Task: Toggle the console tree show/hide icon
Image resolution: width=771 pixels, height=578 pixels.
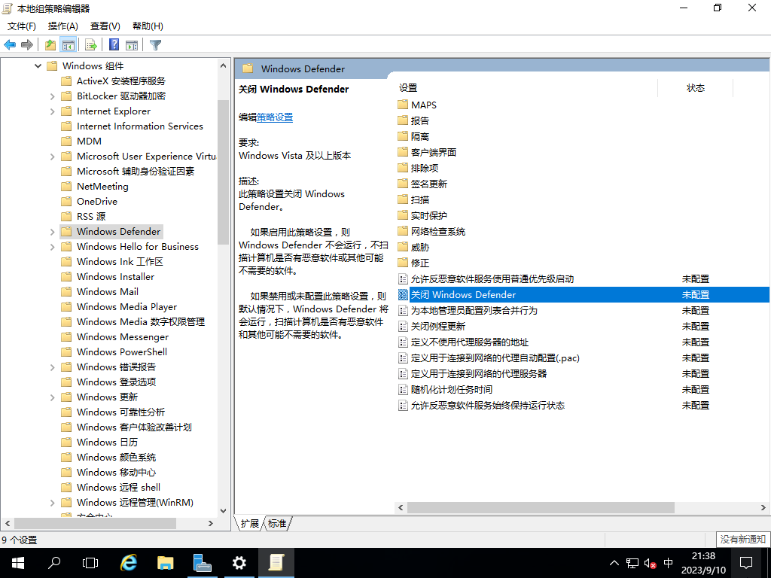Action: pyautogui.click(x=69, y=44)
